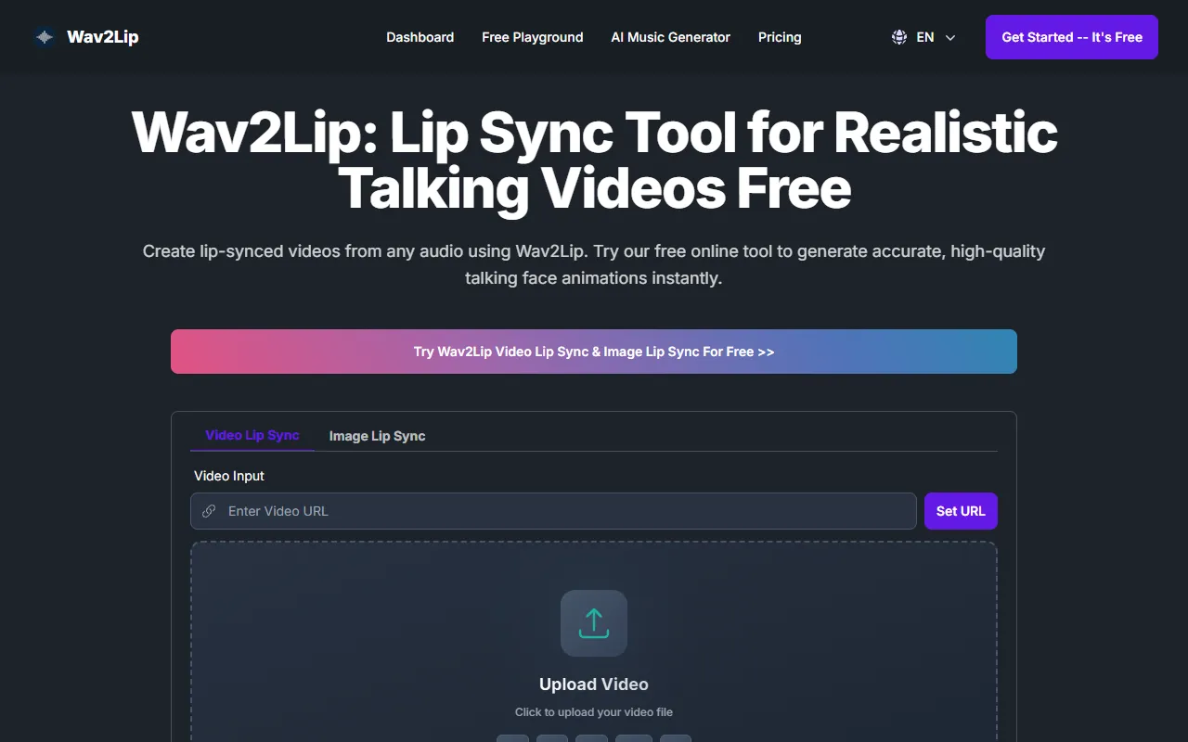Click the link icon in URL field
Screen dimensions: 1188x742
tap(209, 511)
